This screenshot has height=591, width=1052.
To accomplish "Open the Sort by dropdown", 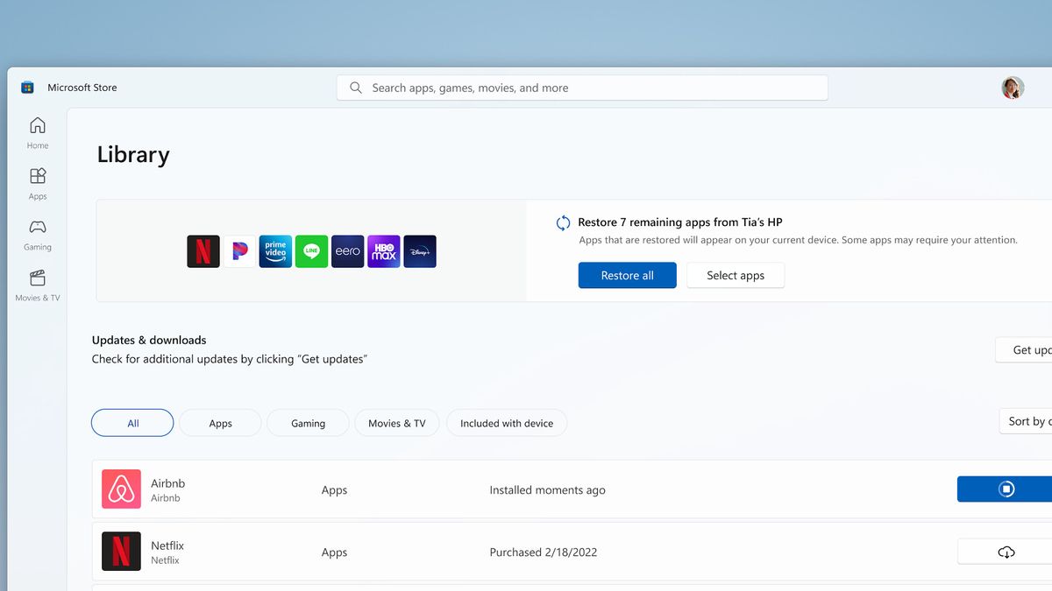I will [x=1031, y=421].
